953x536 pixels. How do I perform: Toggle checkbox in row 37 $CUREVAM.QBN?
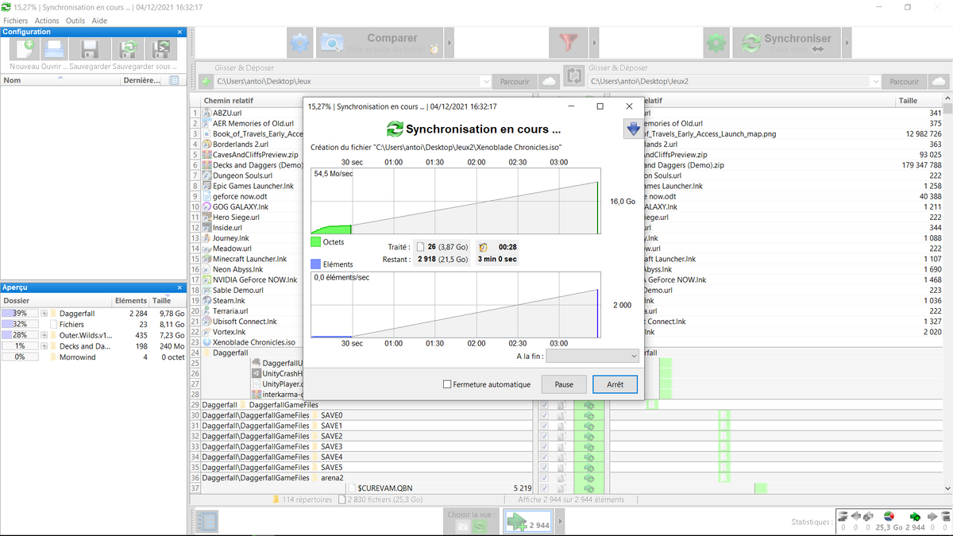(x=544, y=488)
